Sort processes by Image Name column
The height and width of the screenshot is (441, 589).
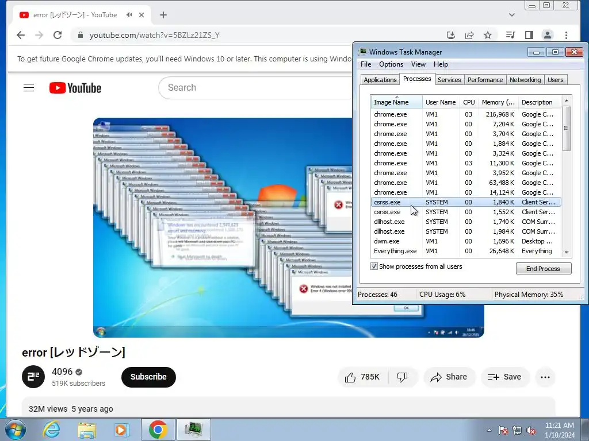pos(396,102)
